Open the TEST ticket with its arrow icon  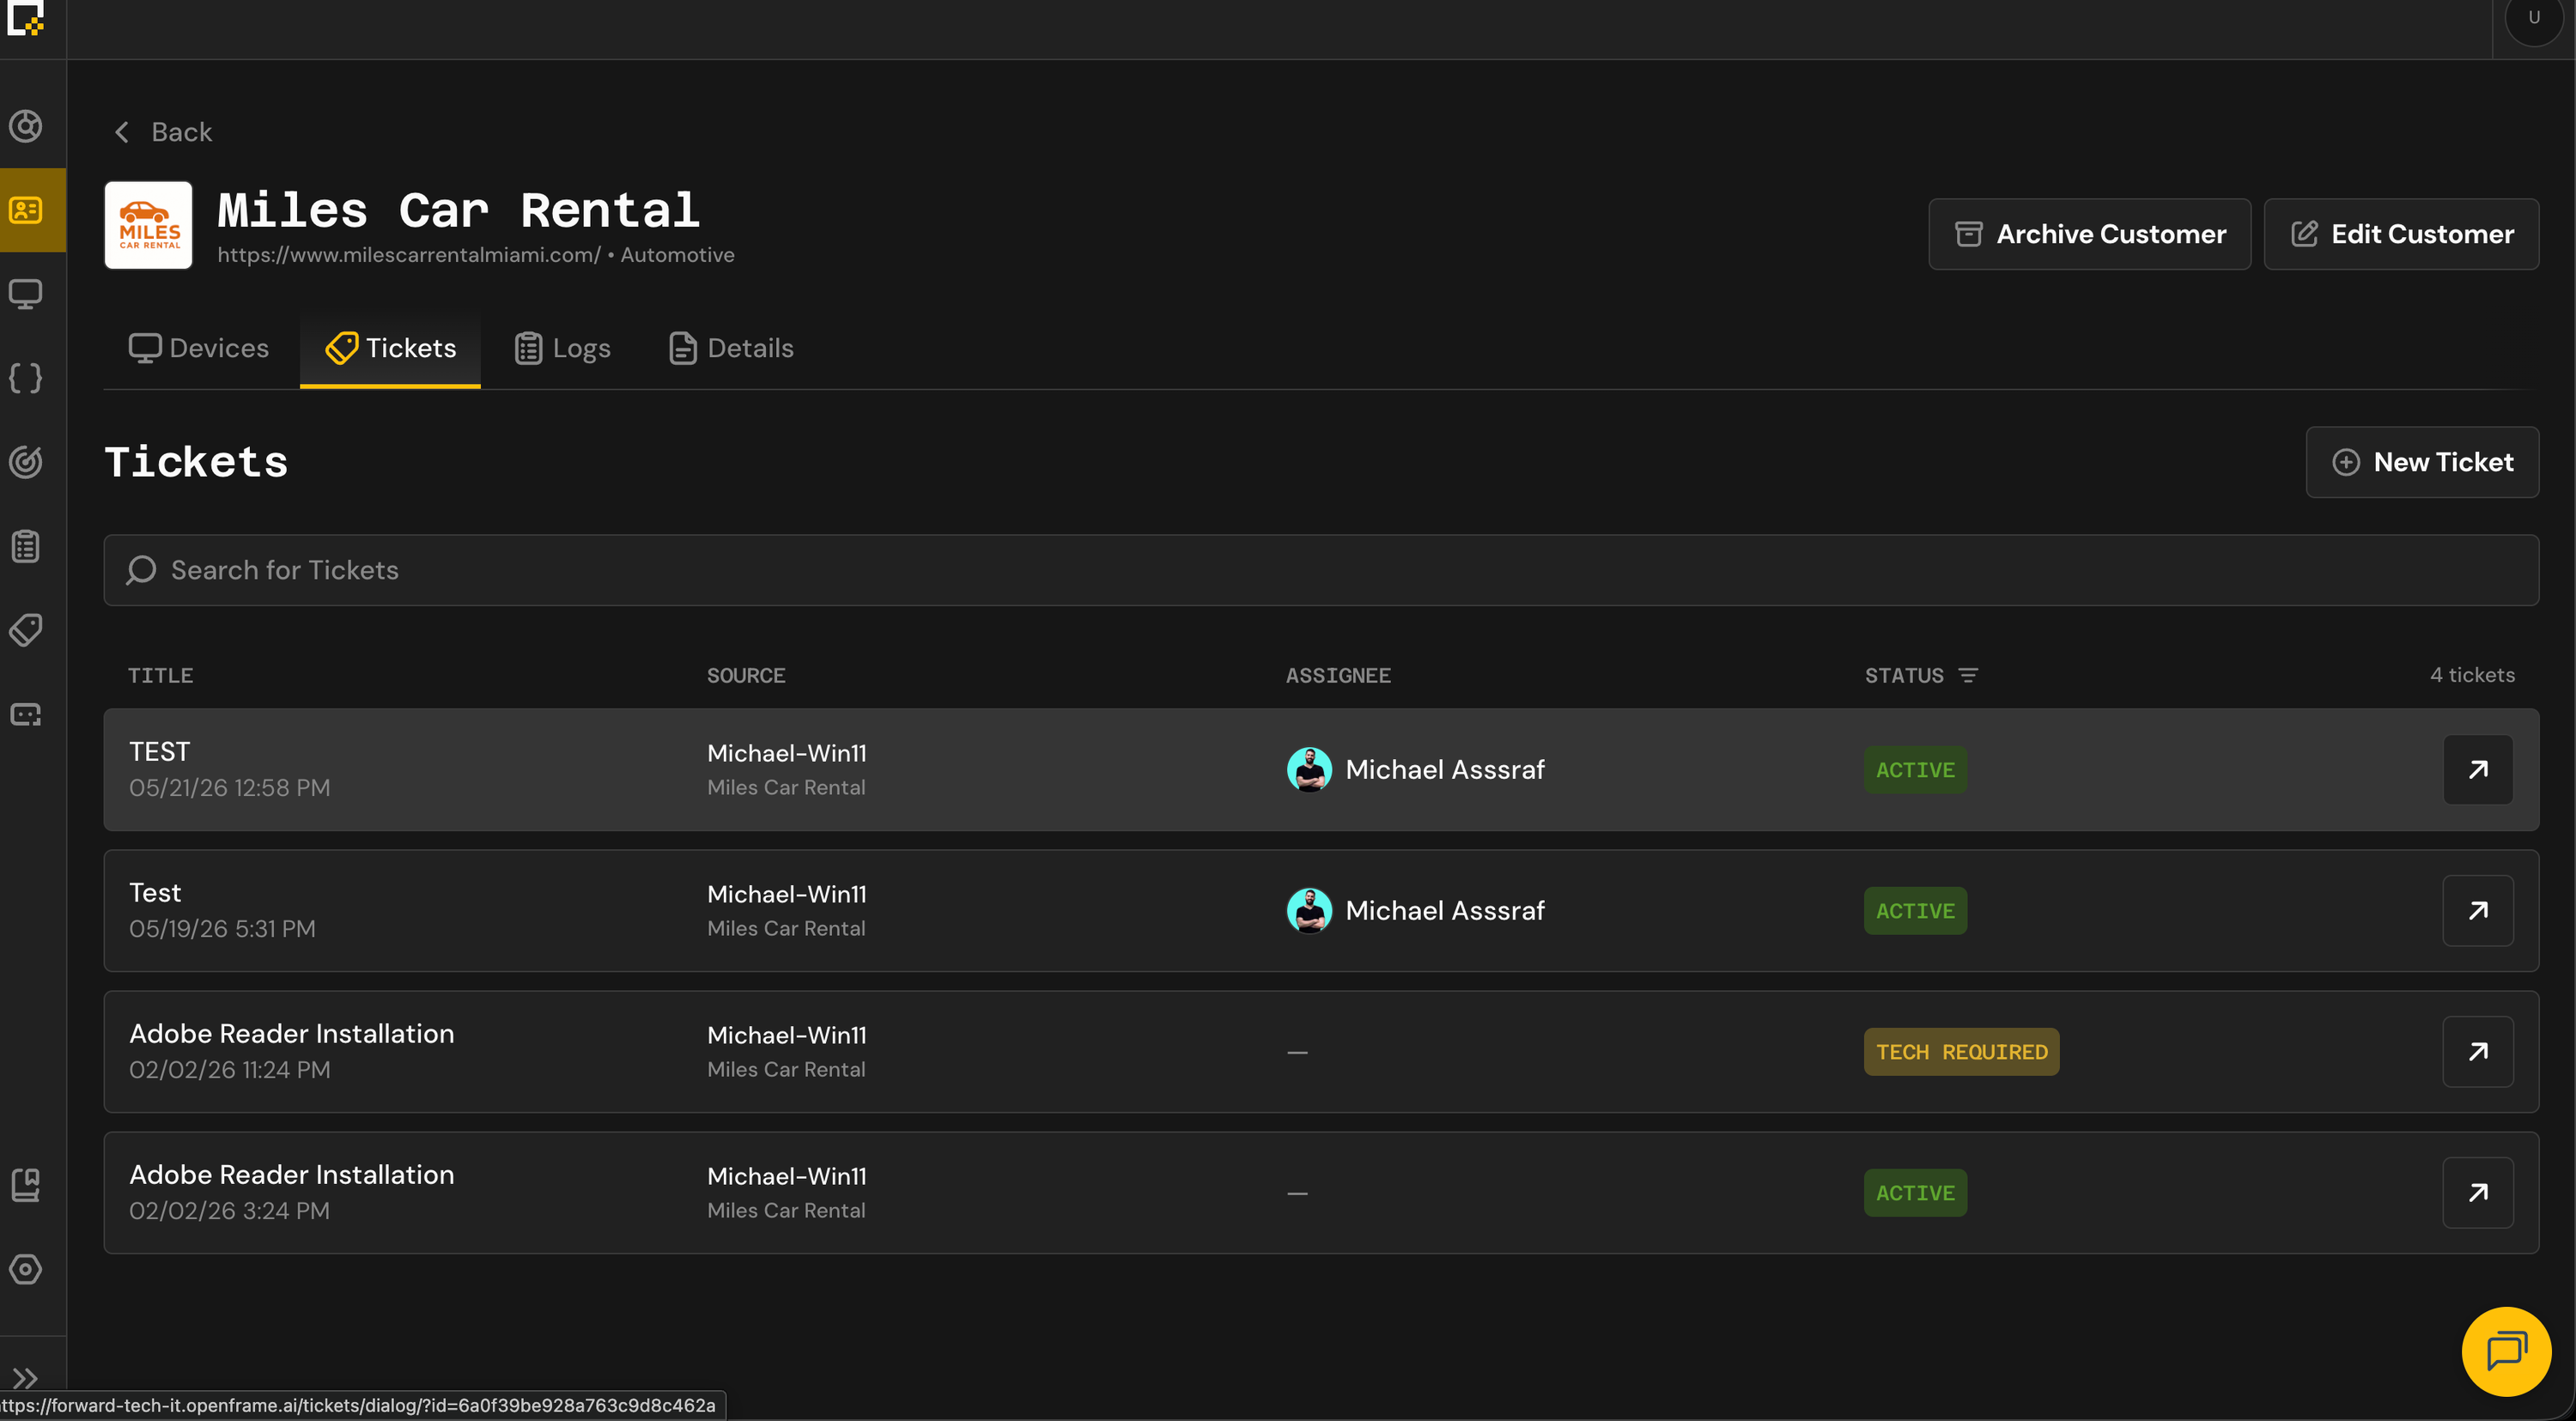[x=2478, y=770]
